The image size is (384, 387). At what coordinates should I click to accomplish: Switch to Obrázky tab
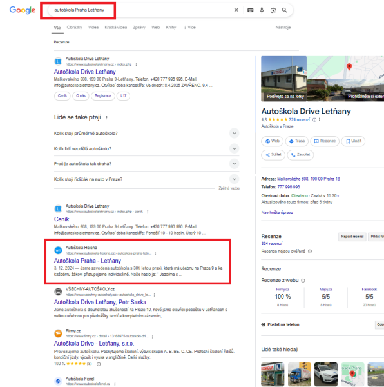point(75,27)
